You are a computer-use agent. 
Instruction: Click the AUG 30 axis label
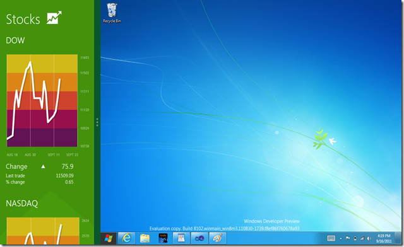[x=30, y=154]
